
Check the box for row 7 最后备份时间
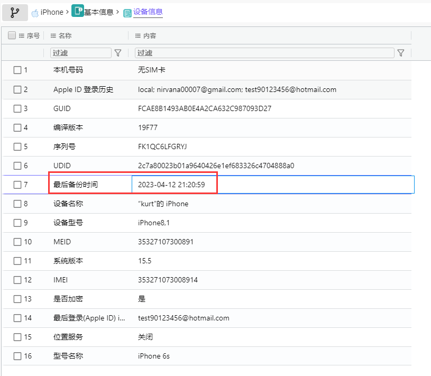pos(17,185)
